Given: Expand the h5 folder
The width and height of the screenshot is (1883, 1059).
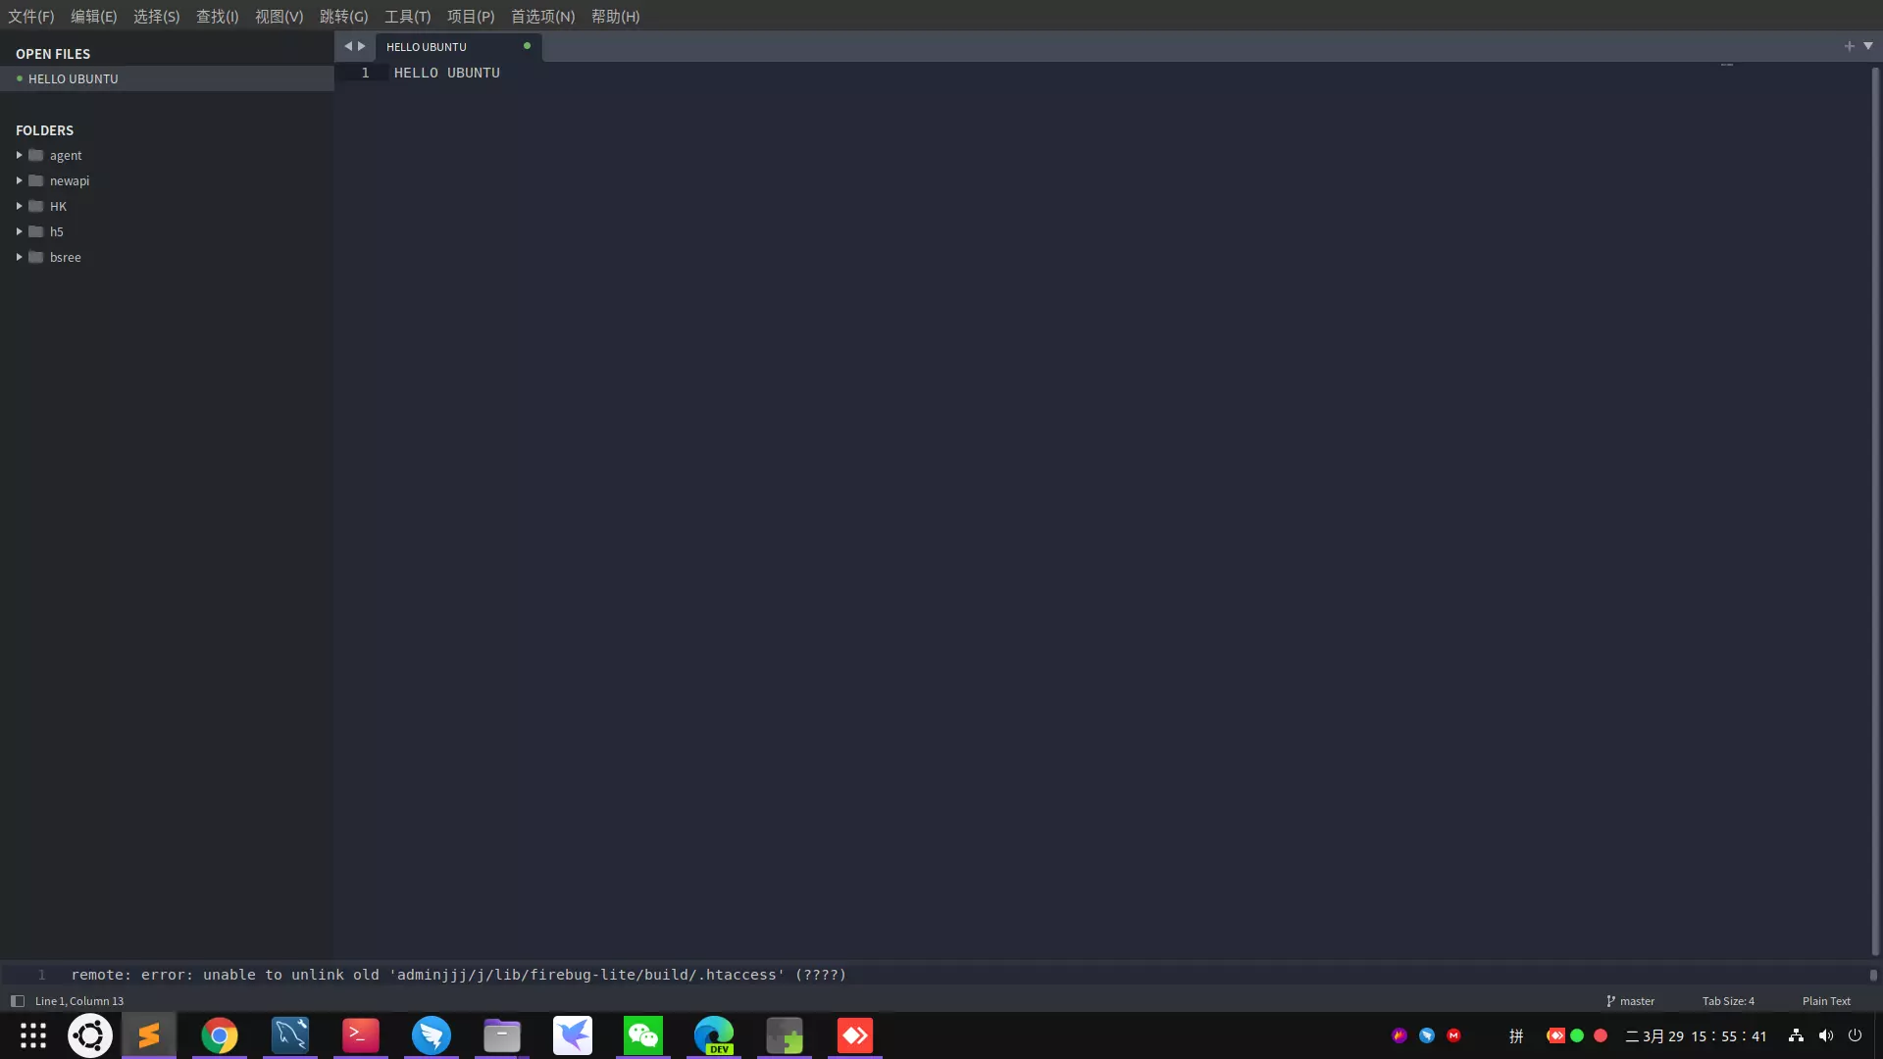Looking at the screenshot, I should [19, 231].
